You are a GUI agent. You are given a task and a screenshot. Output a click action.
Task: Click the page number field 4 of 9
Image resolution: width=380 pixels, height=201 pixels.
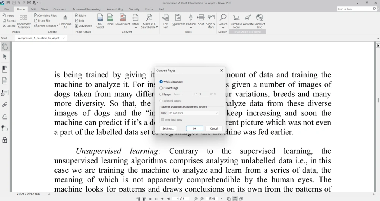[x=180, y=198]
